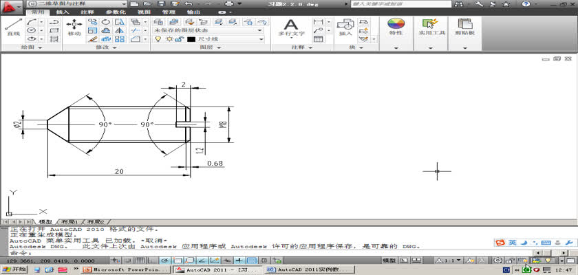Select the Multileader tool in Annotation panel
This screenshot has height=275, width=578.
pos(318,30)
